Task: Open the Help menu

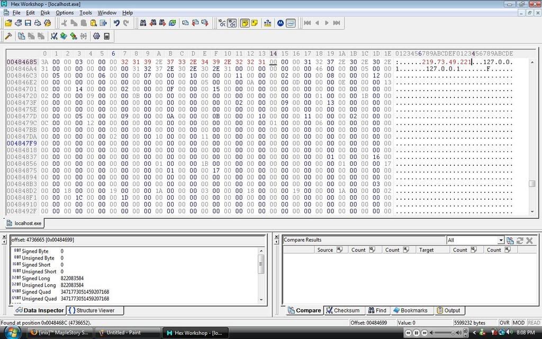Action: [128, 13]
